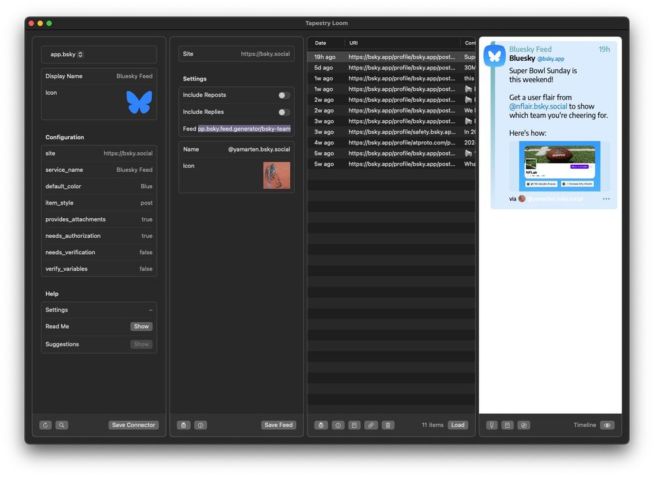Open the three-dots menu on the post preview
Screen dimensions: 654x477
pos(606,199)
